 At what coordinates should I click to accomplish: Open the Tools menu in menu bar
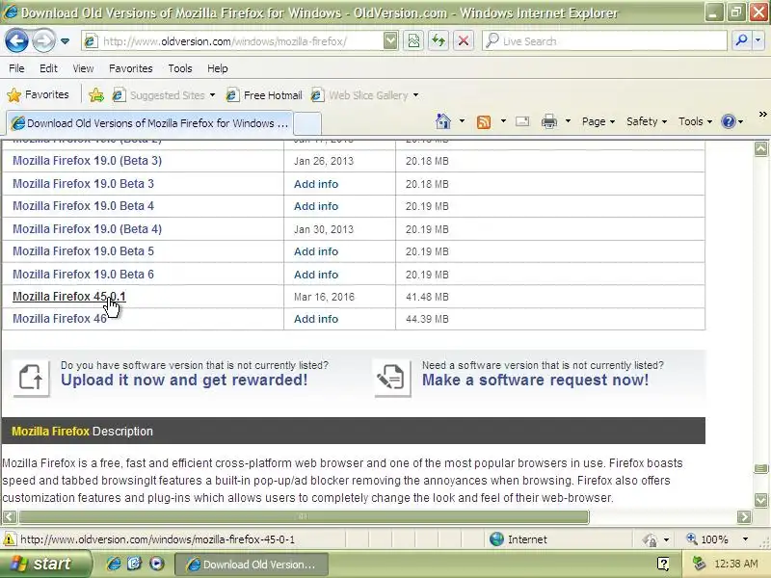coord(180,68)
